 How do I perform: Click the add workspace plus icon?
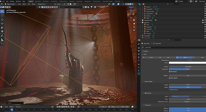tap(122, 1)
